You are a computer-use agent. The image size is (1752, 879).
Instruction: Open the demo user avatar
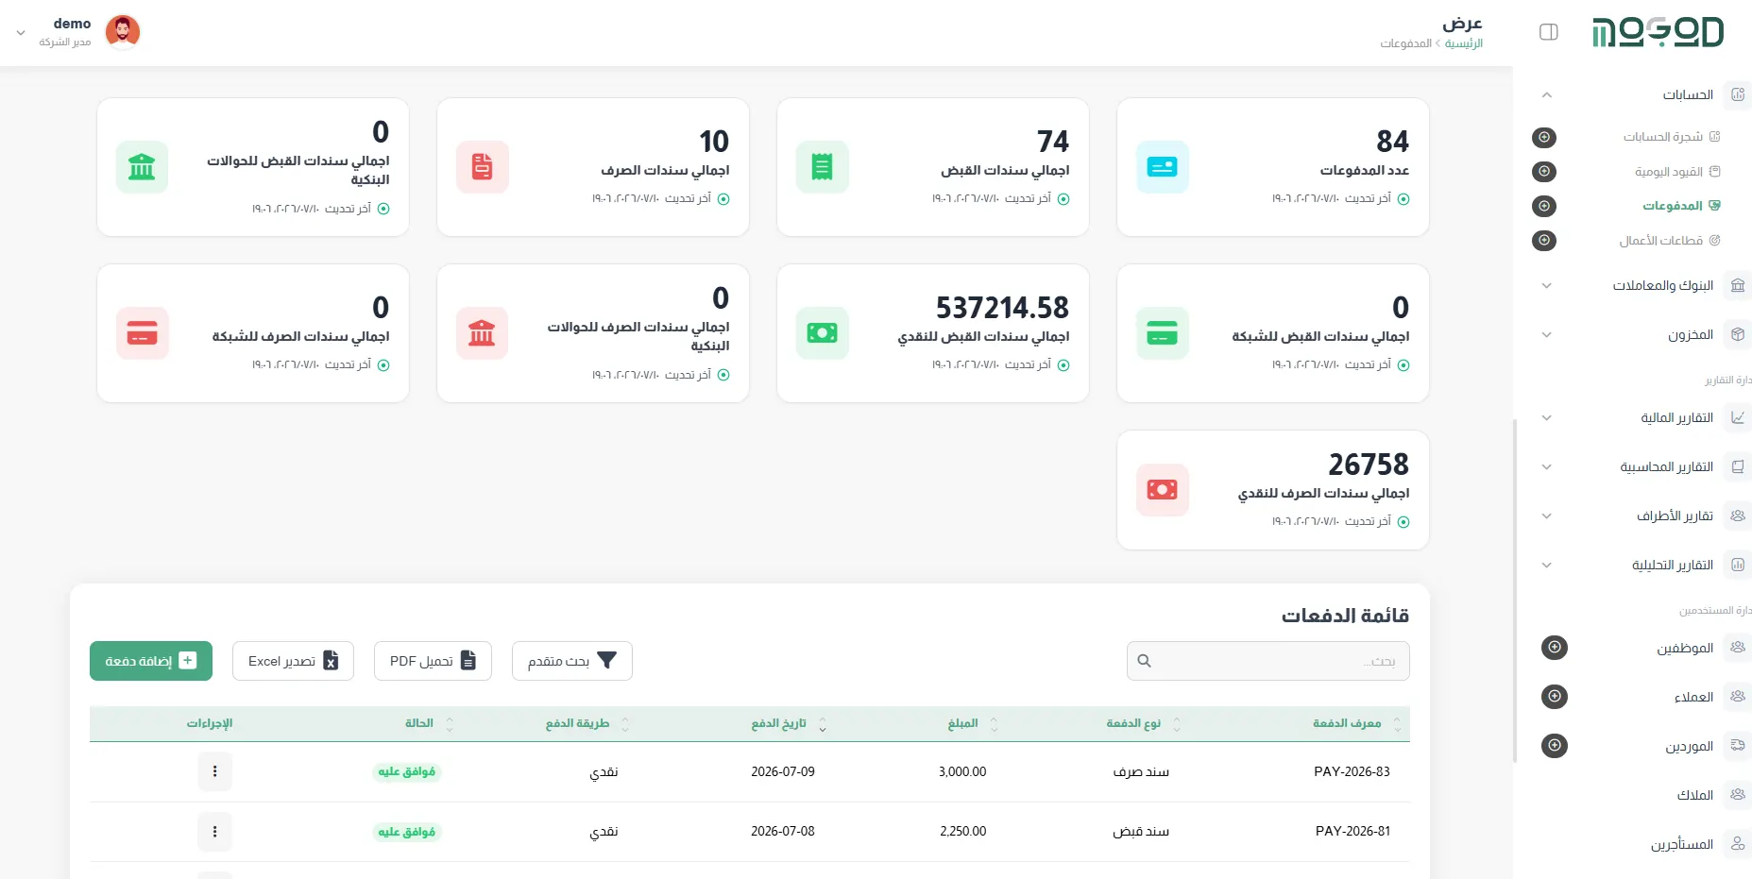[123, 32]
